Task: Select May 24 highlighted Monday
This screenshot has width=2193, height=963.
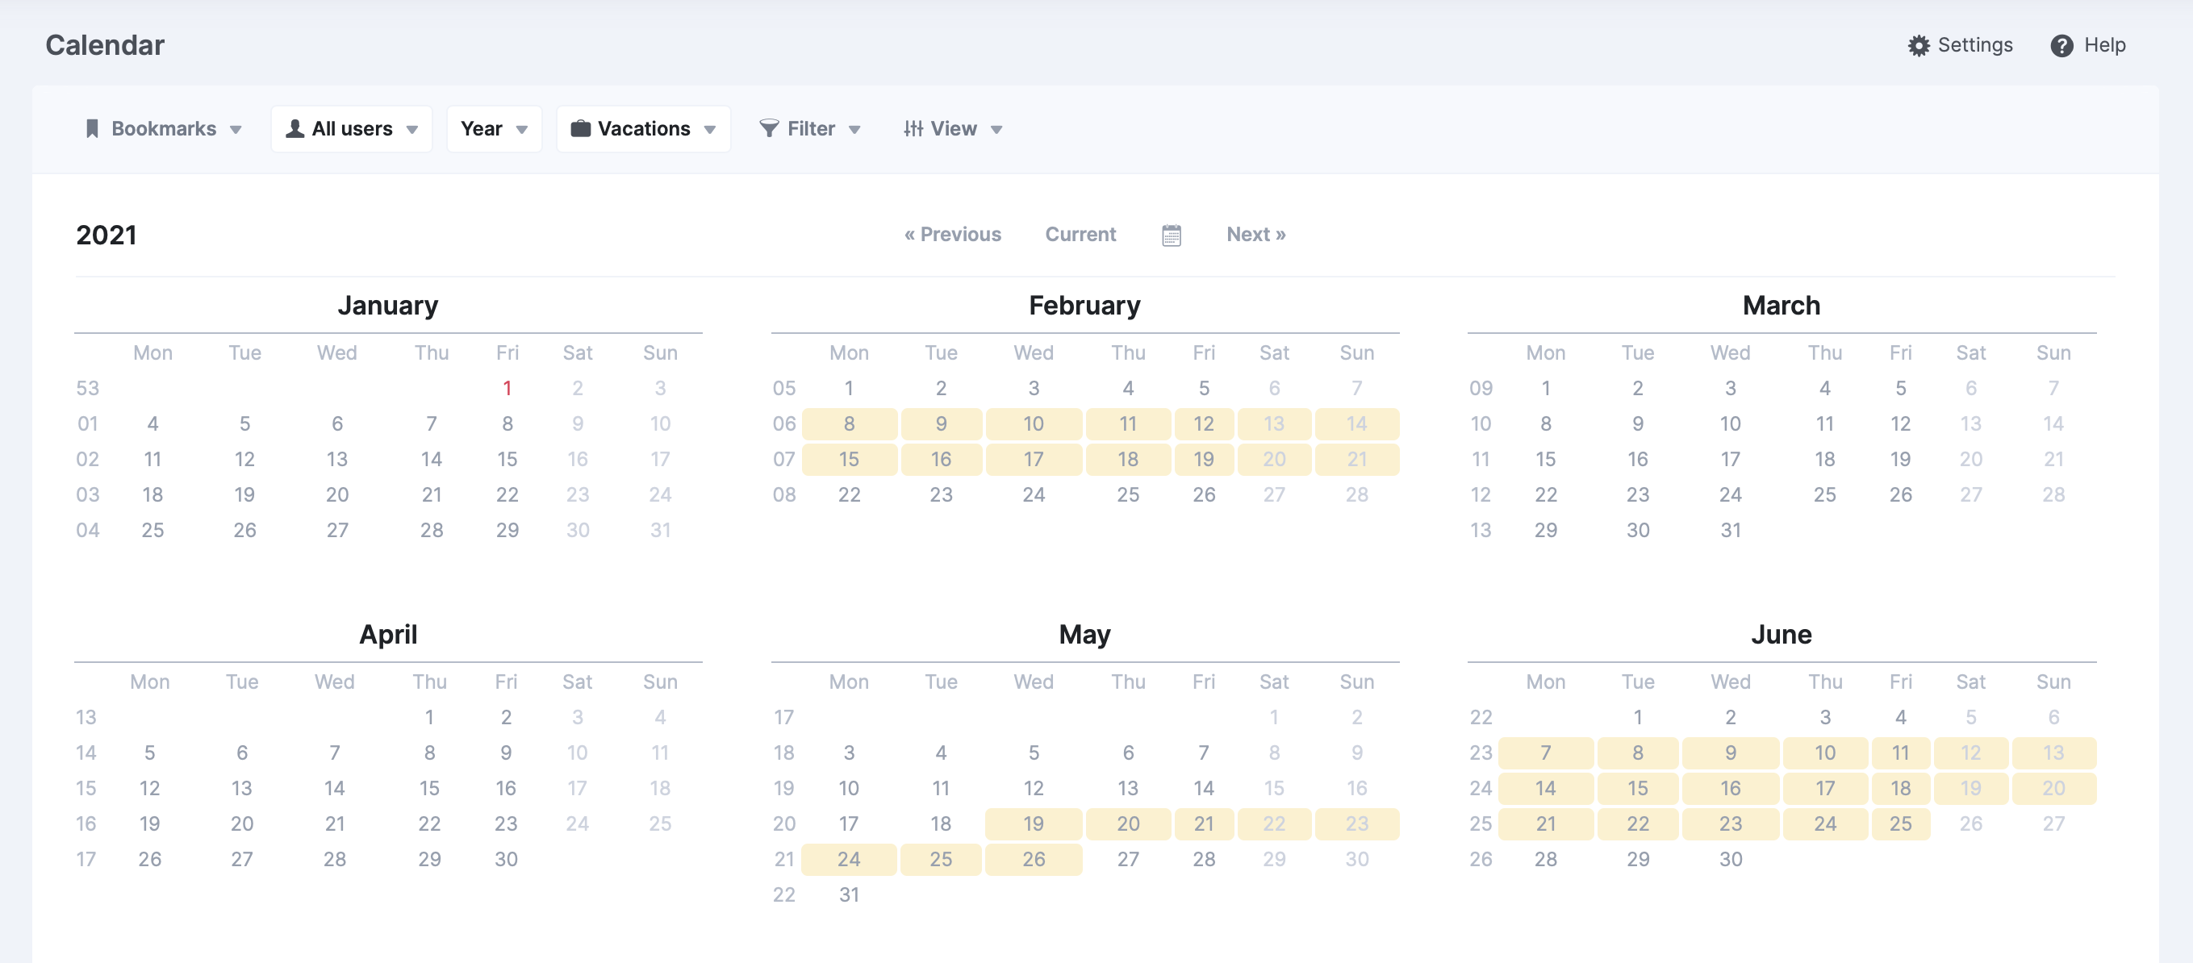Action: (x=849, y=859)
